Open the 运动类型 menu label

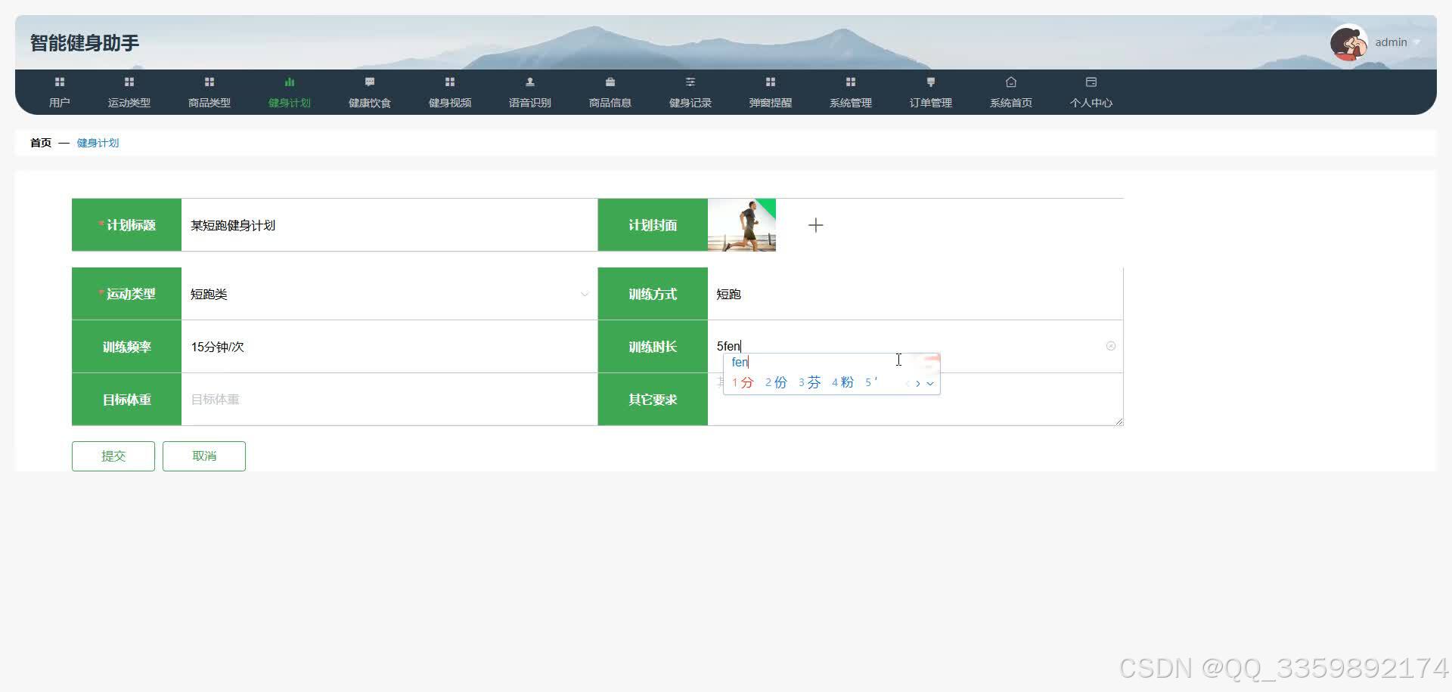tap(129, 103)
